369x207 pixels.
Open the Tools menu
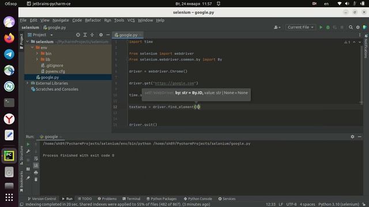119,20
